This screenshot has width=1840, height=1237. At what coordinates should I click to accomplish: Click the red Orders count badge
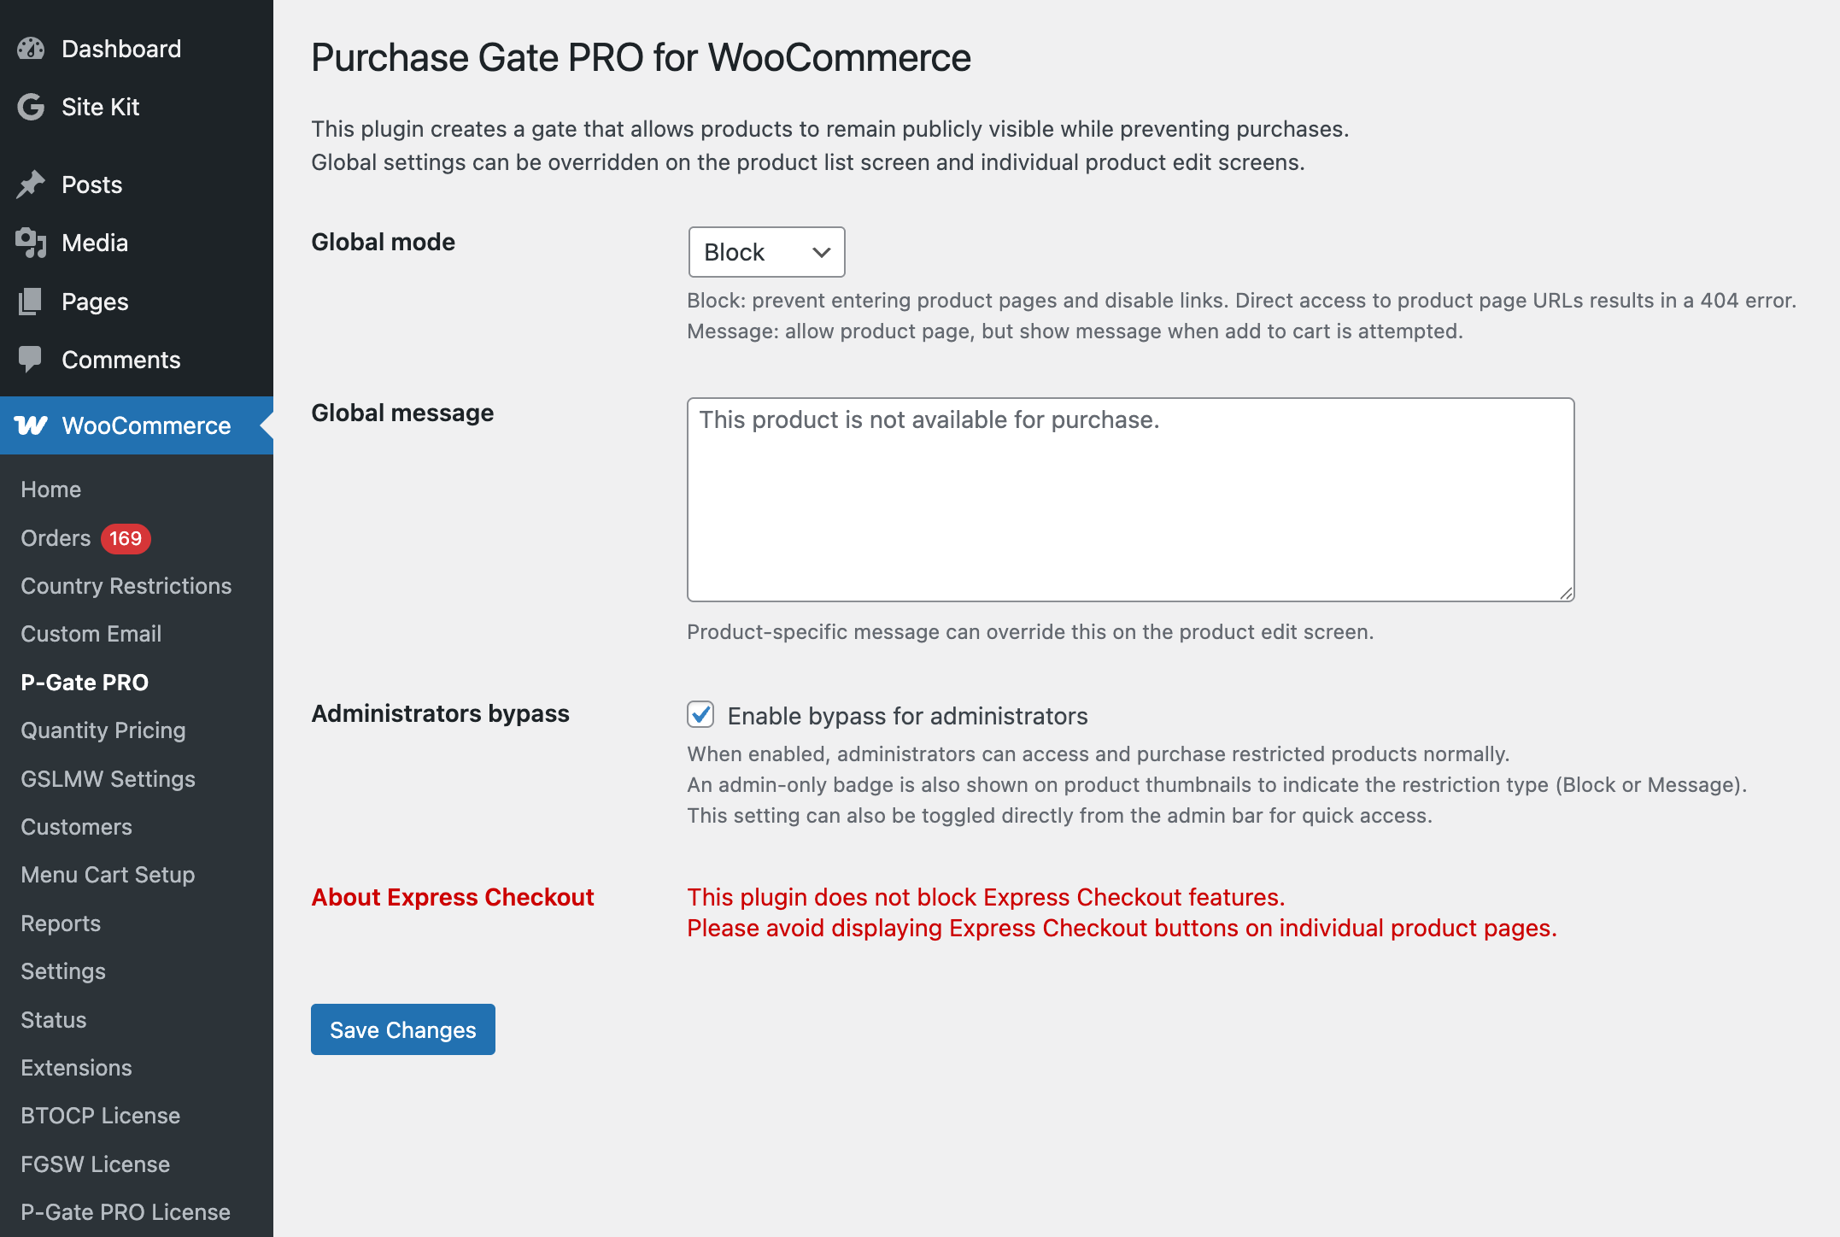coord(126,538)
